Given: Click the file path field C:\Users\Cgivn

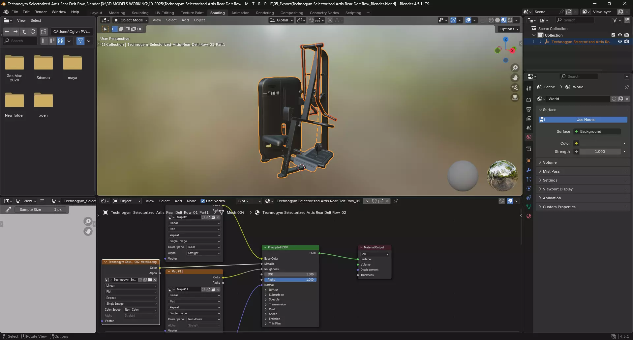Looking at the screenshot, I should pos(72,32).
